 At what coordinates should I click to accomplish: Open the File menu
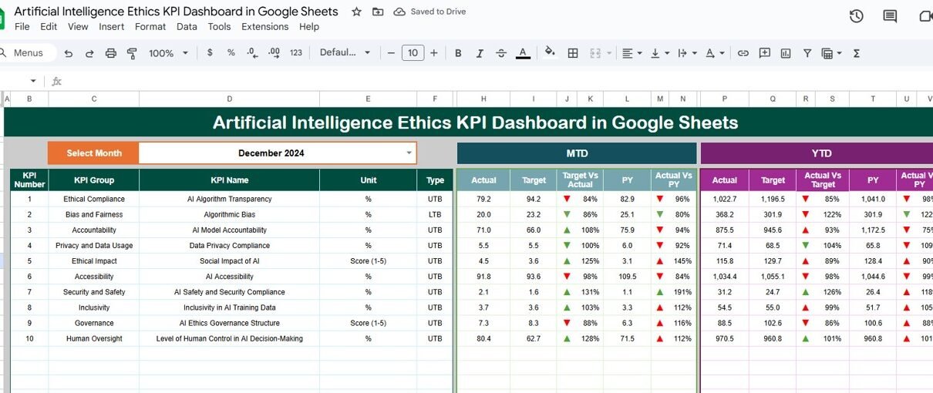22,26
